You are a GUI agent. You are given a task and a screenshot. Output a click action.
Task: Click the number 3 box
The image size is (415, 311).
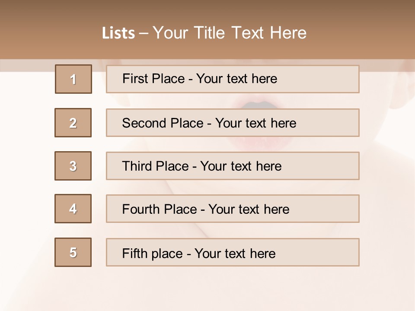73,166
